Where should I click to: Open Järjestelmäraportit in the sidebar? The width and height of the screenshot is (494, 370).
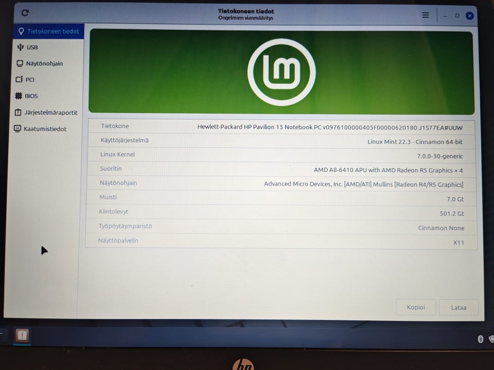coord(47,113)
